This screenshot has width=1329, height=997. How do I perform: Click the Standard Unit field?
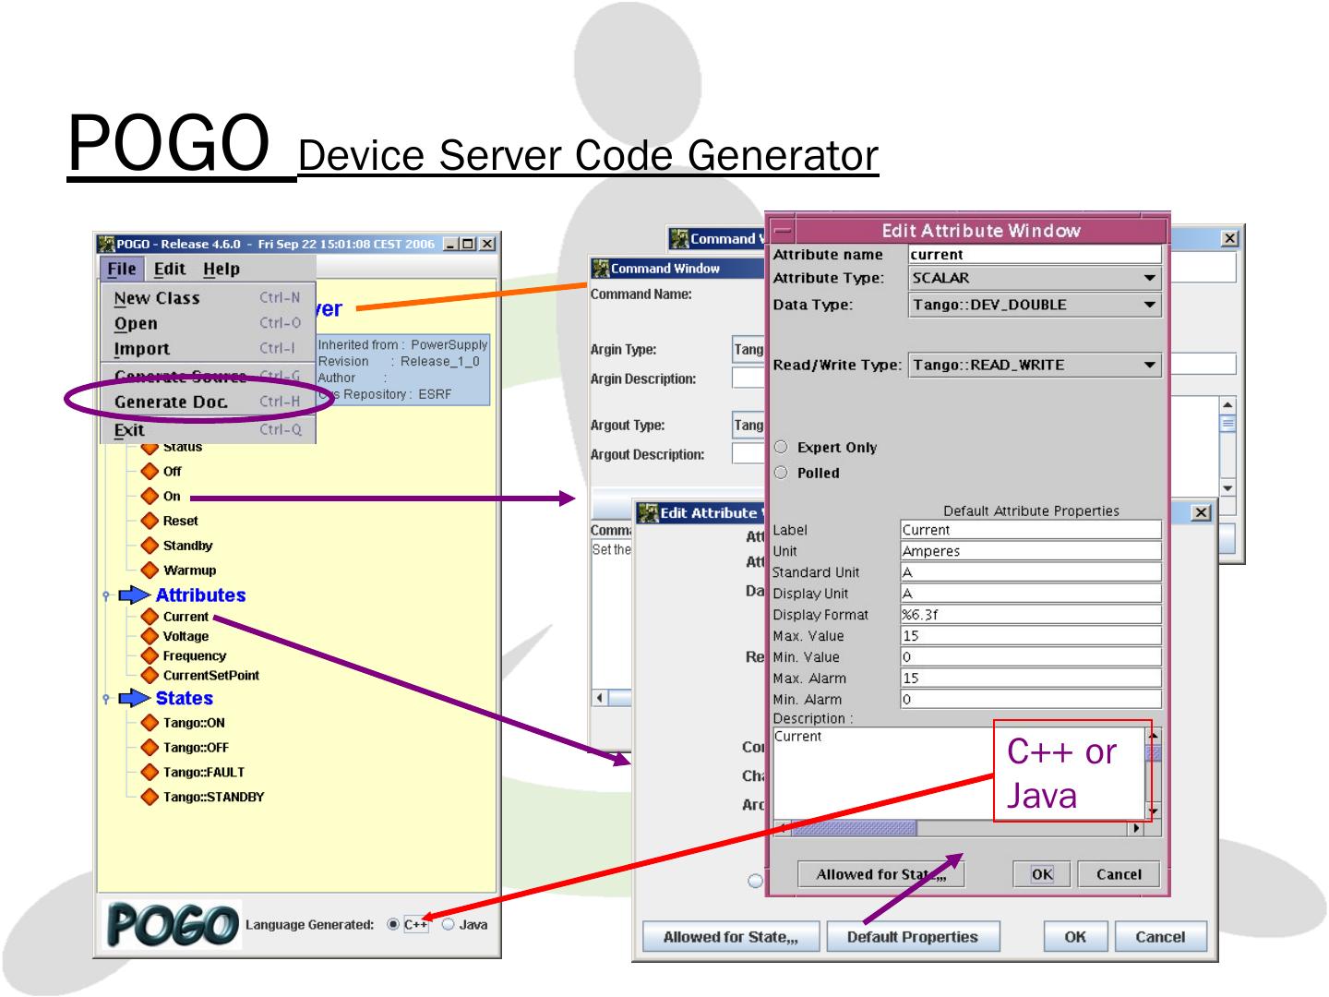[x=1031, y=572]
